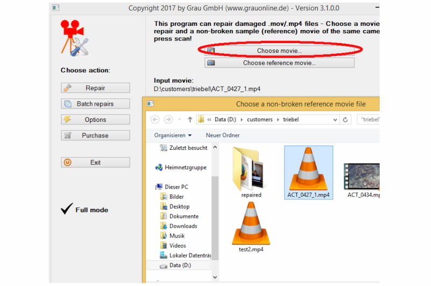Image resolution: width=431 pixels, height=286 pixels.
Task: Click the triebel search input field
Action: coord(370,120)
